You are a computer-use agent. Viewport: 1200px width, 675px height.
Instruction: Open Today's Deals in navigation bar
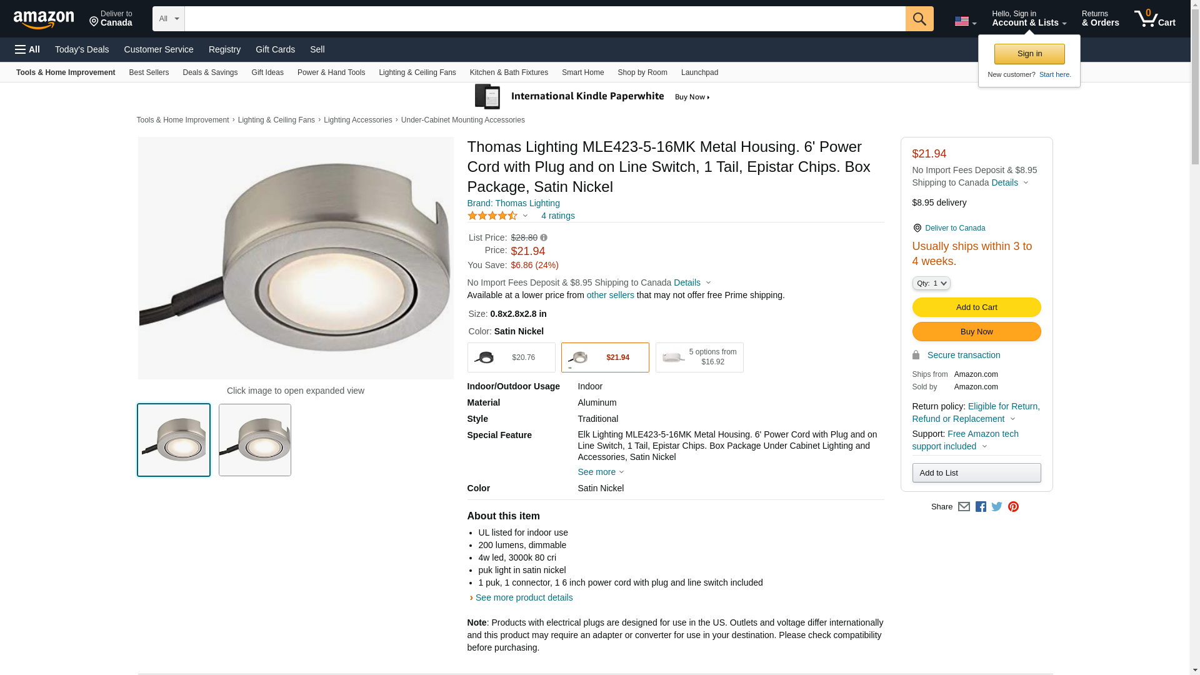coord(82,49)
